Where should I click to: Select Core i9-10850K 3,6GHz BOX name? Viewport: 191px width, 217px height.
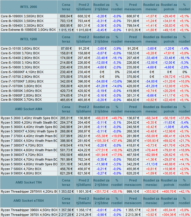[x=21, y=91]
